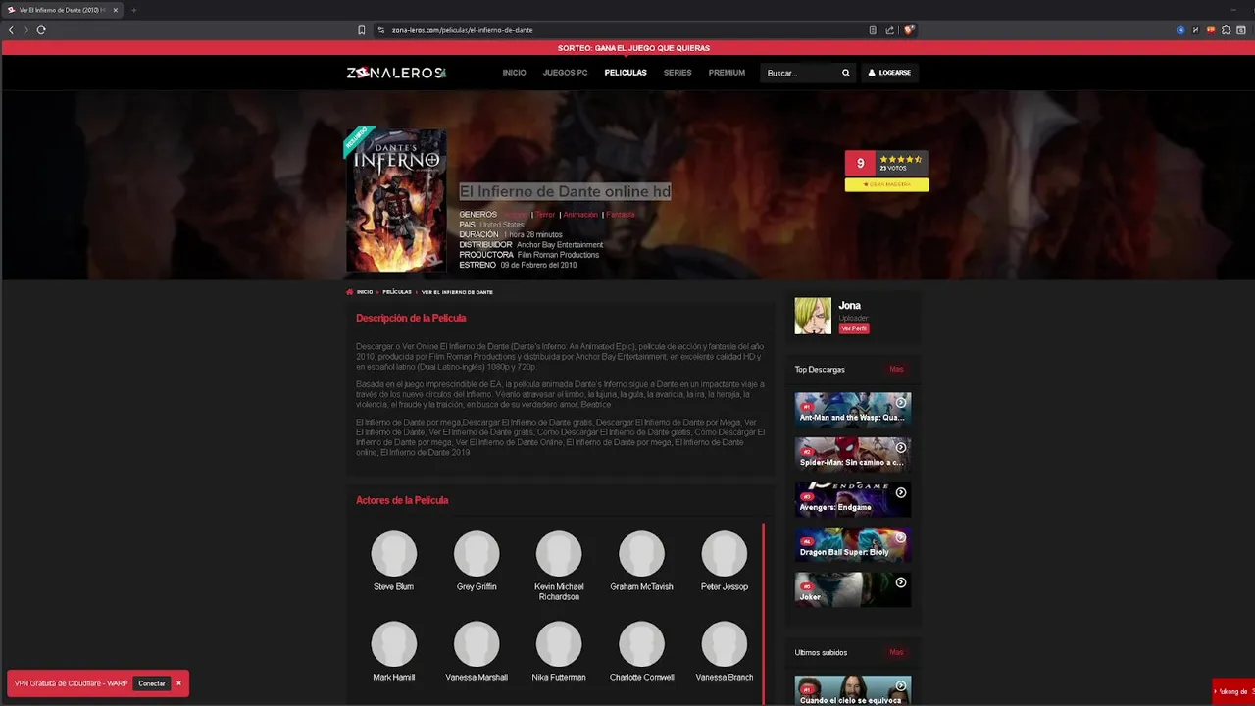Reload the page with the refresh icon
The image size is (1255, 706).
[x=41, y=30]
